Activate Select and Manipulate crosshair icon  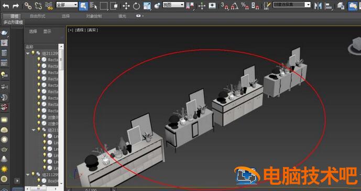[202, 6]
